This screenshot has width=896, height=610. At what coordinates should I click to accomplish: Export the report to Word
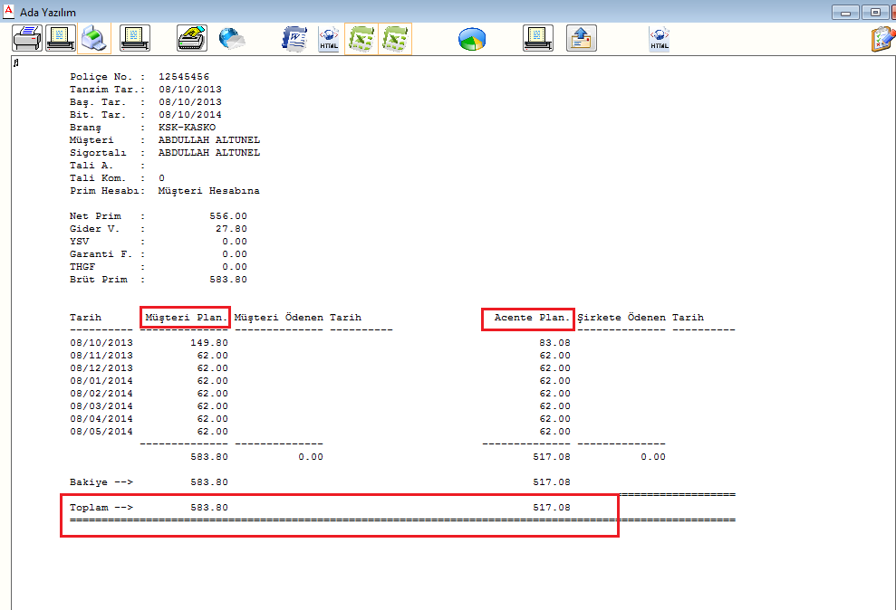coord(294,39)
